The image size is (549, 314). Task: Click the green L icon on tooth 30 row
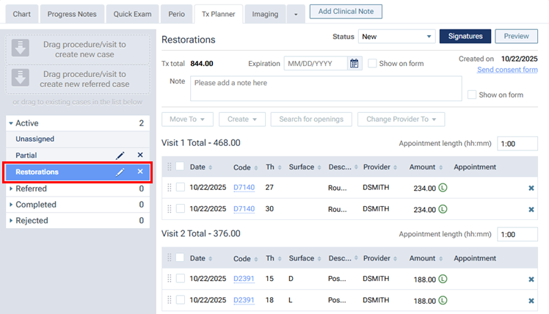click(x=443, y=209)
